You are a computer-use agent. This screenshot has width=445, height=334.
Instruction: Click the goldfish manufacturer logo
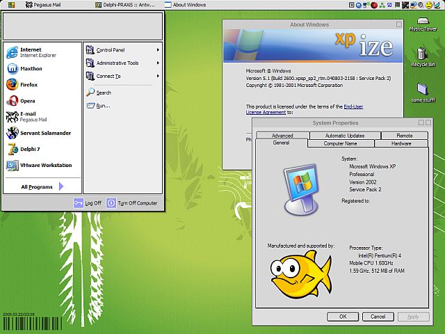pos(300,274)
